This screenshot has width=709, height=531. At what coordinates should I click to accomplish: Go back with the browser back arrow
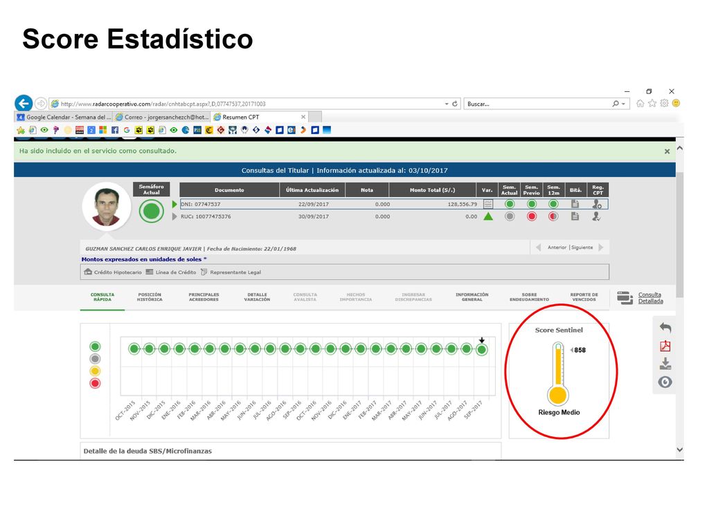coord(24,104)
